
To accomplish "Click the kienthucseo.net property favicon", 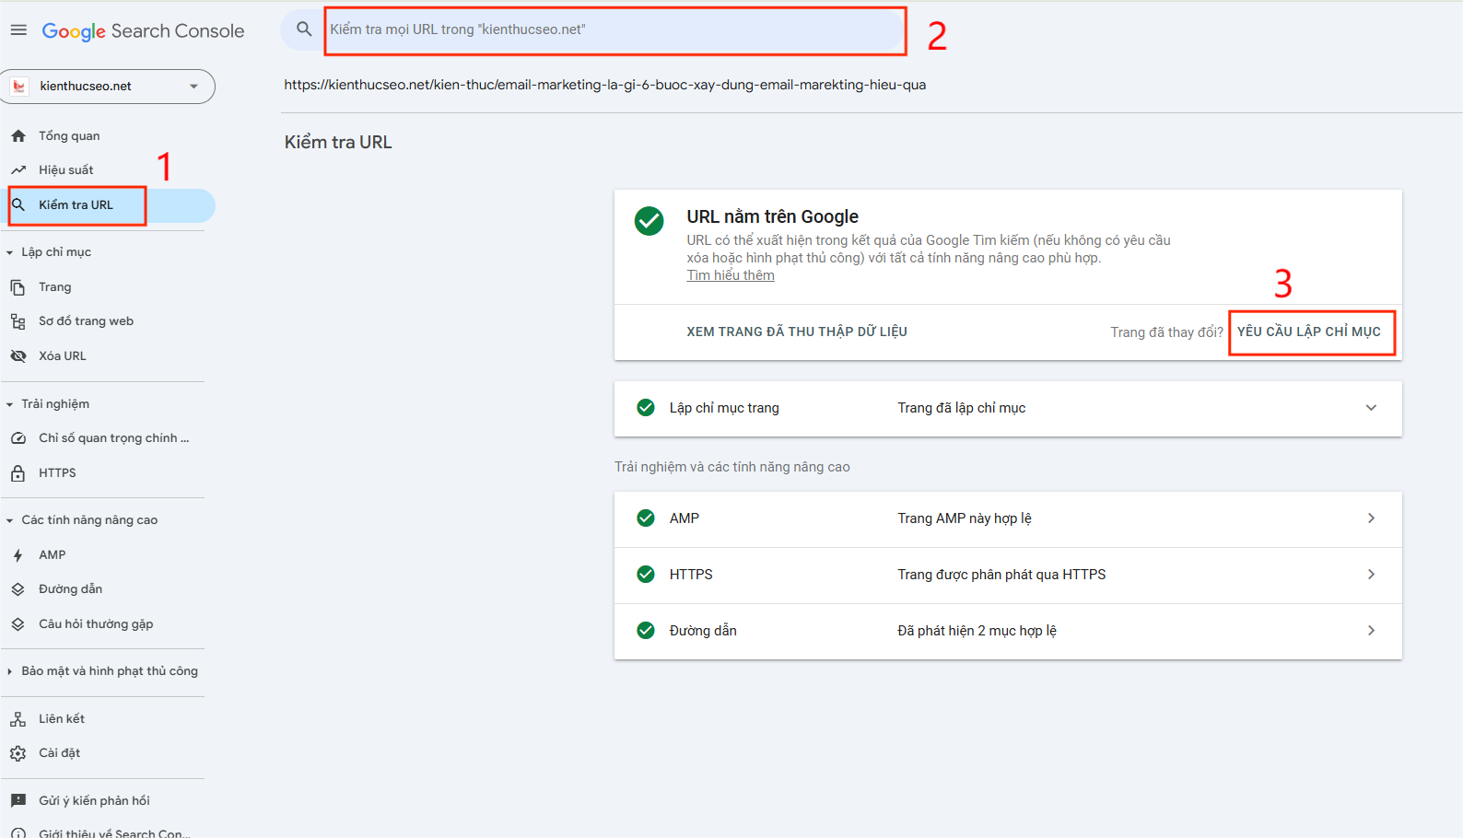I will click(18, 87).
